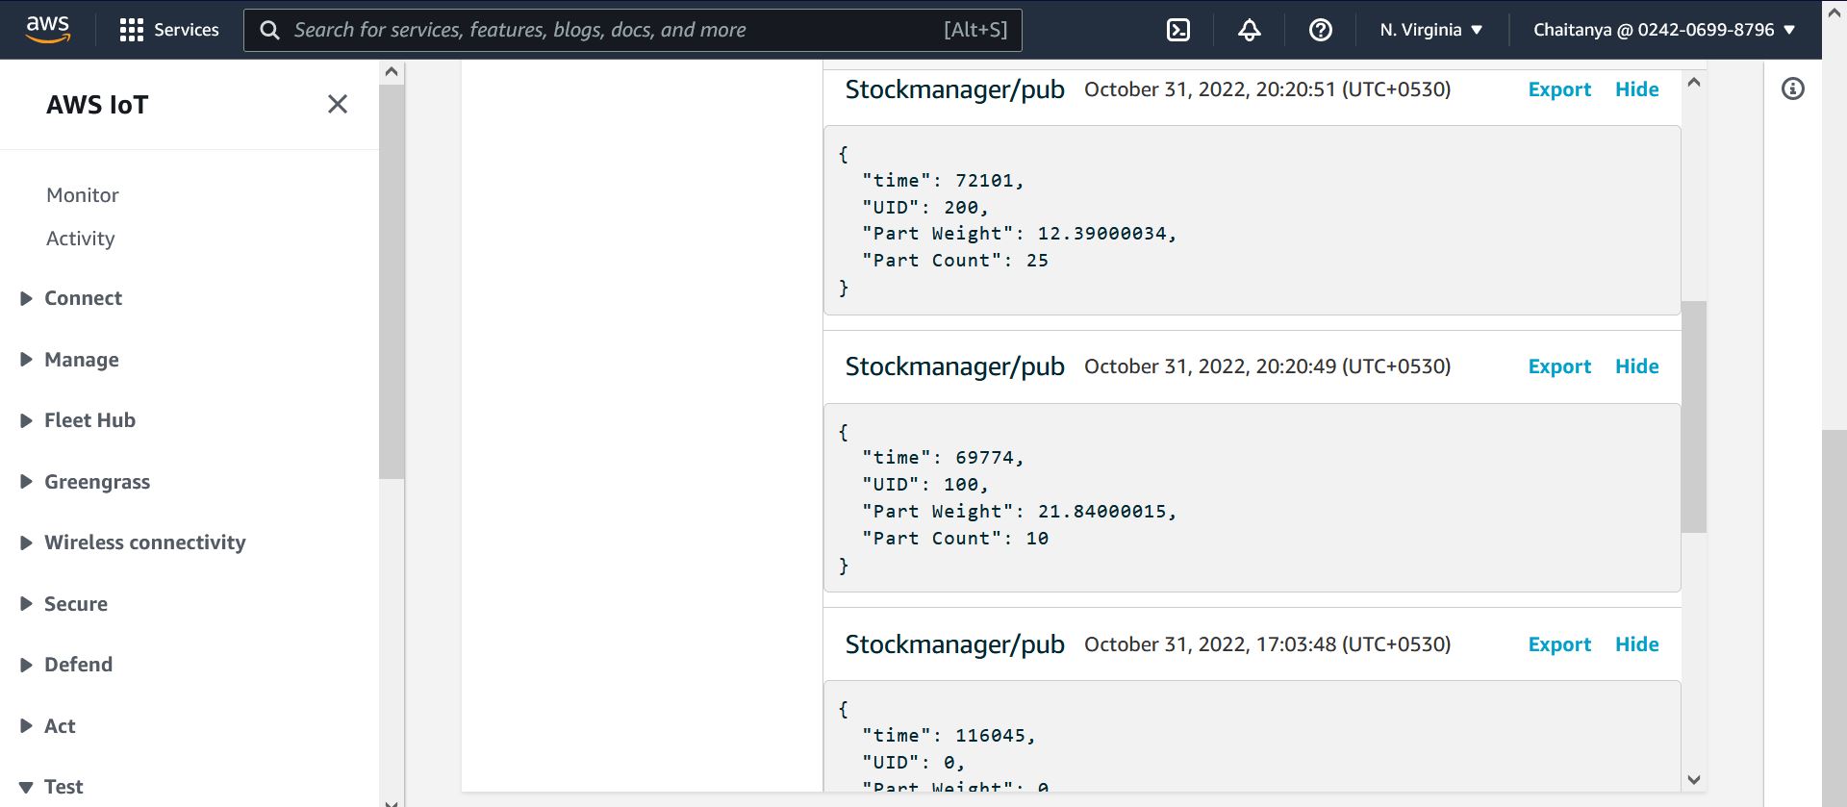Open Activity in sidebar
This screenshot has height=807, width=1847.
tap(81, 239)
